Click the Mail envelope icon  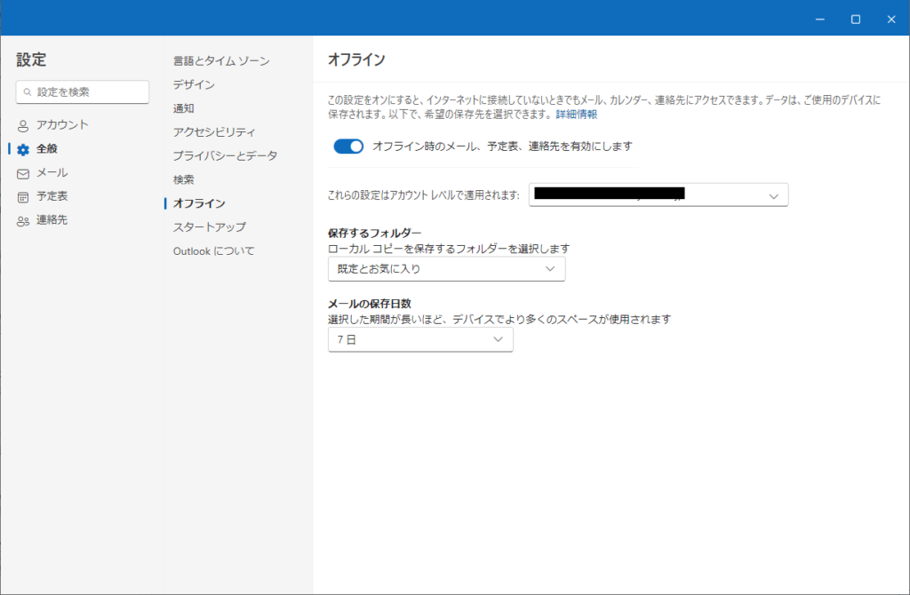pos(23,173)
